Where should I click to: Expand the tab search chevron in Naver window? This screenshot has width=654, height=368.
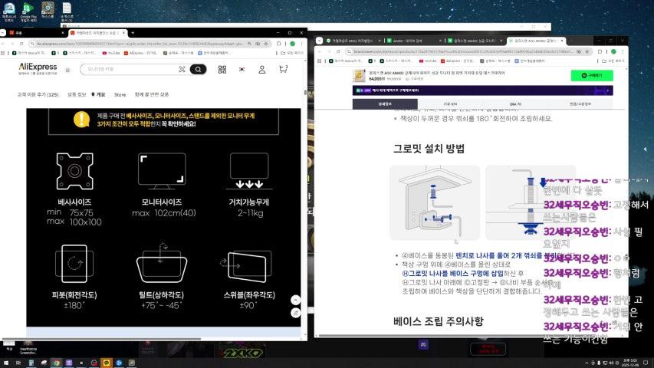(x=320, y=40)
